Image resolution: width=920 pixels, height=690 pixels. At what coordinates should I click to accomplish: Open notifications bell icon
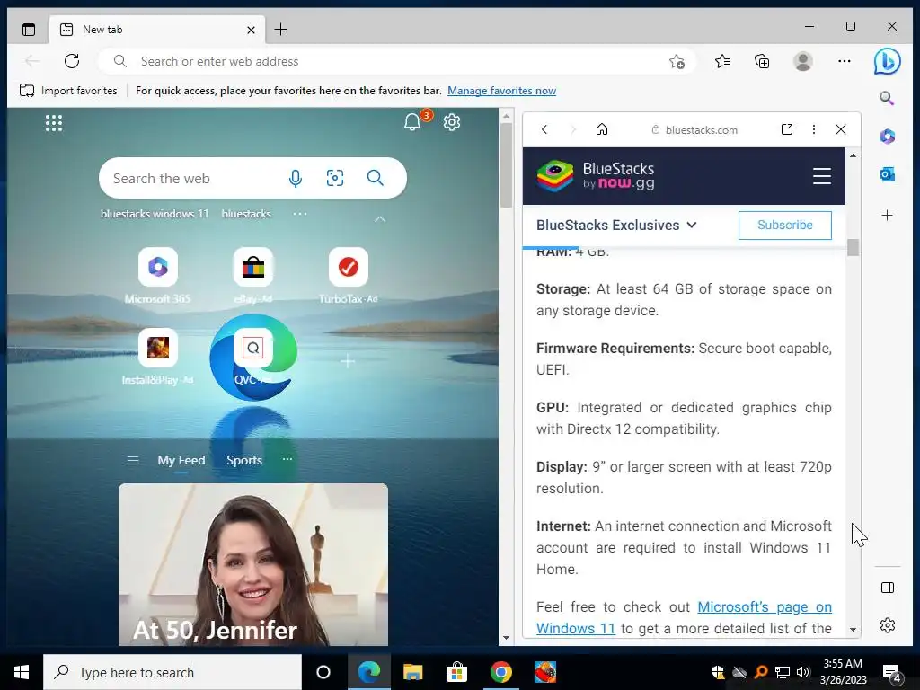[412, 121]
